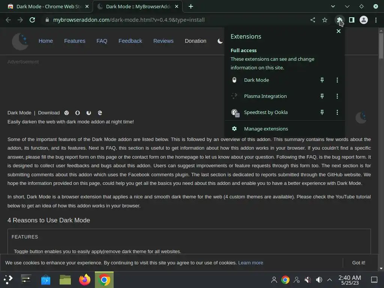384x288 pixels.
Task: Click Dark Mode extension entry
Action: pyautogui.click(x=272, y=80)
